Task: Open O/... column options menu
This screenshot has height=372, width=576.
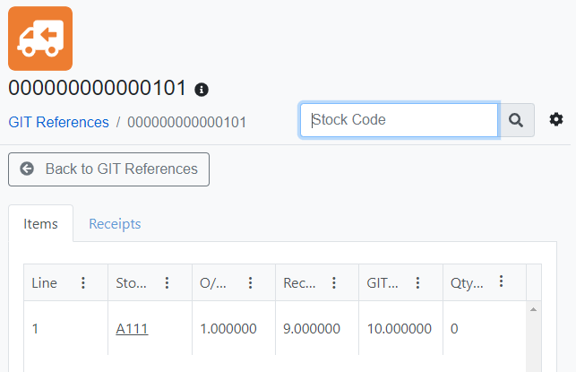Action: (250, 282)
